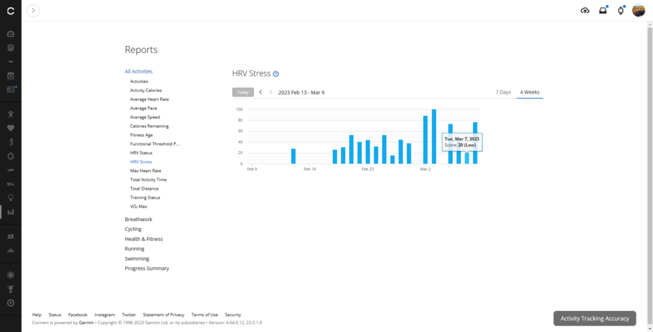Viewport: 653px width, 332px height.
Task: Open the Help footer link
Action: (x=36, y=315)
